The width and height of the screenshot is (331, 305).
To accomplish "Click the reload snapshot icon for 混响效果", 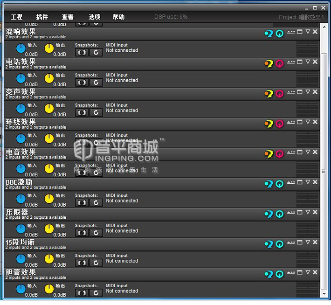I will click(96, 52).
